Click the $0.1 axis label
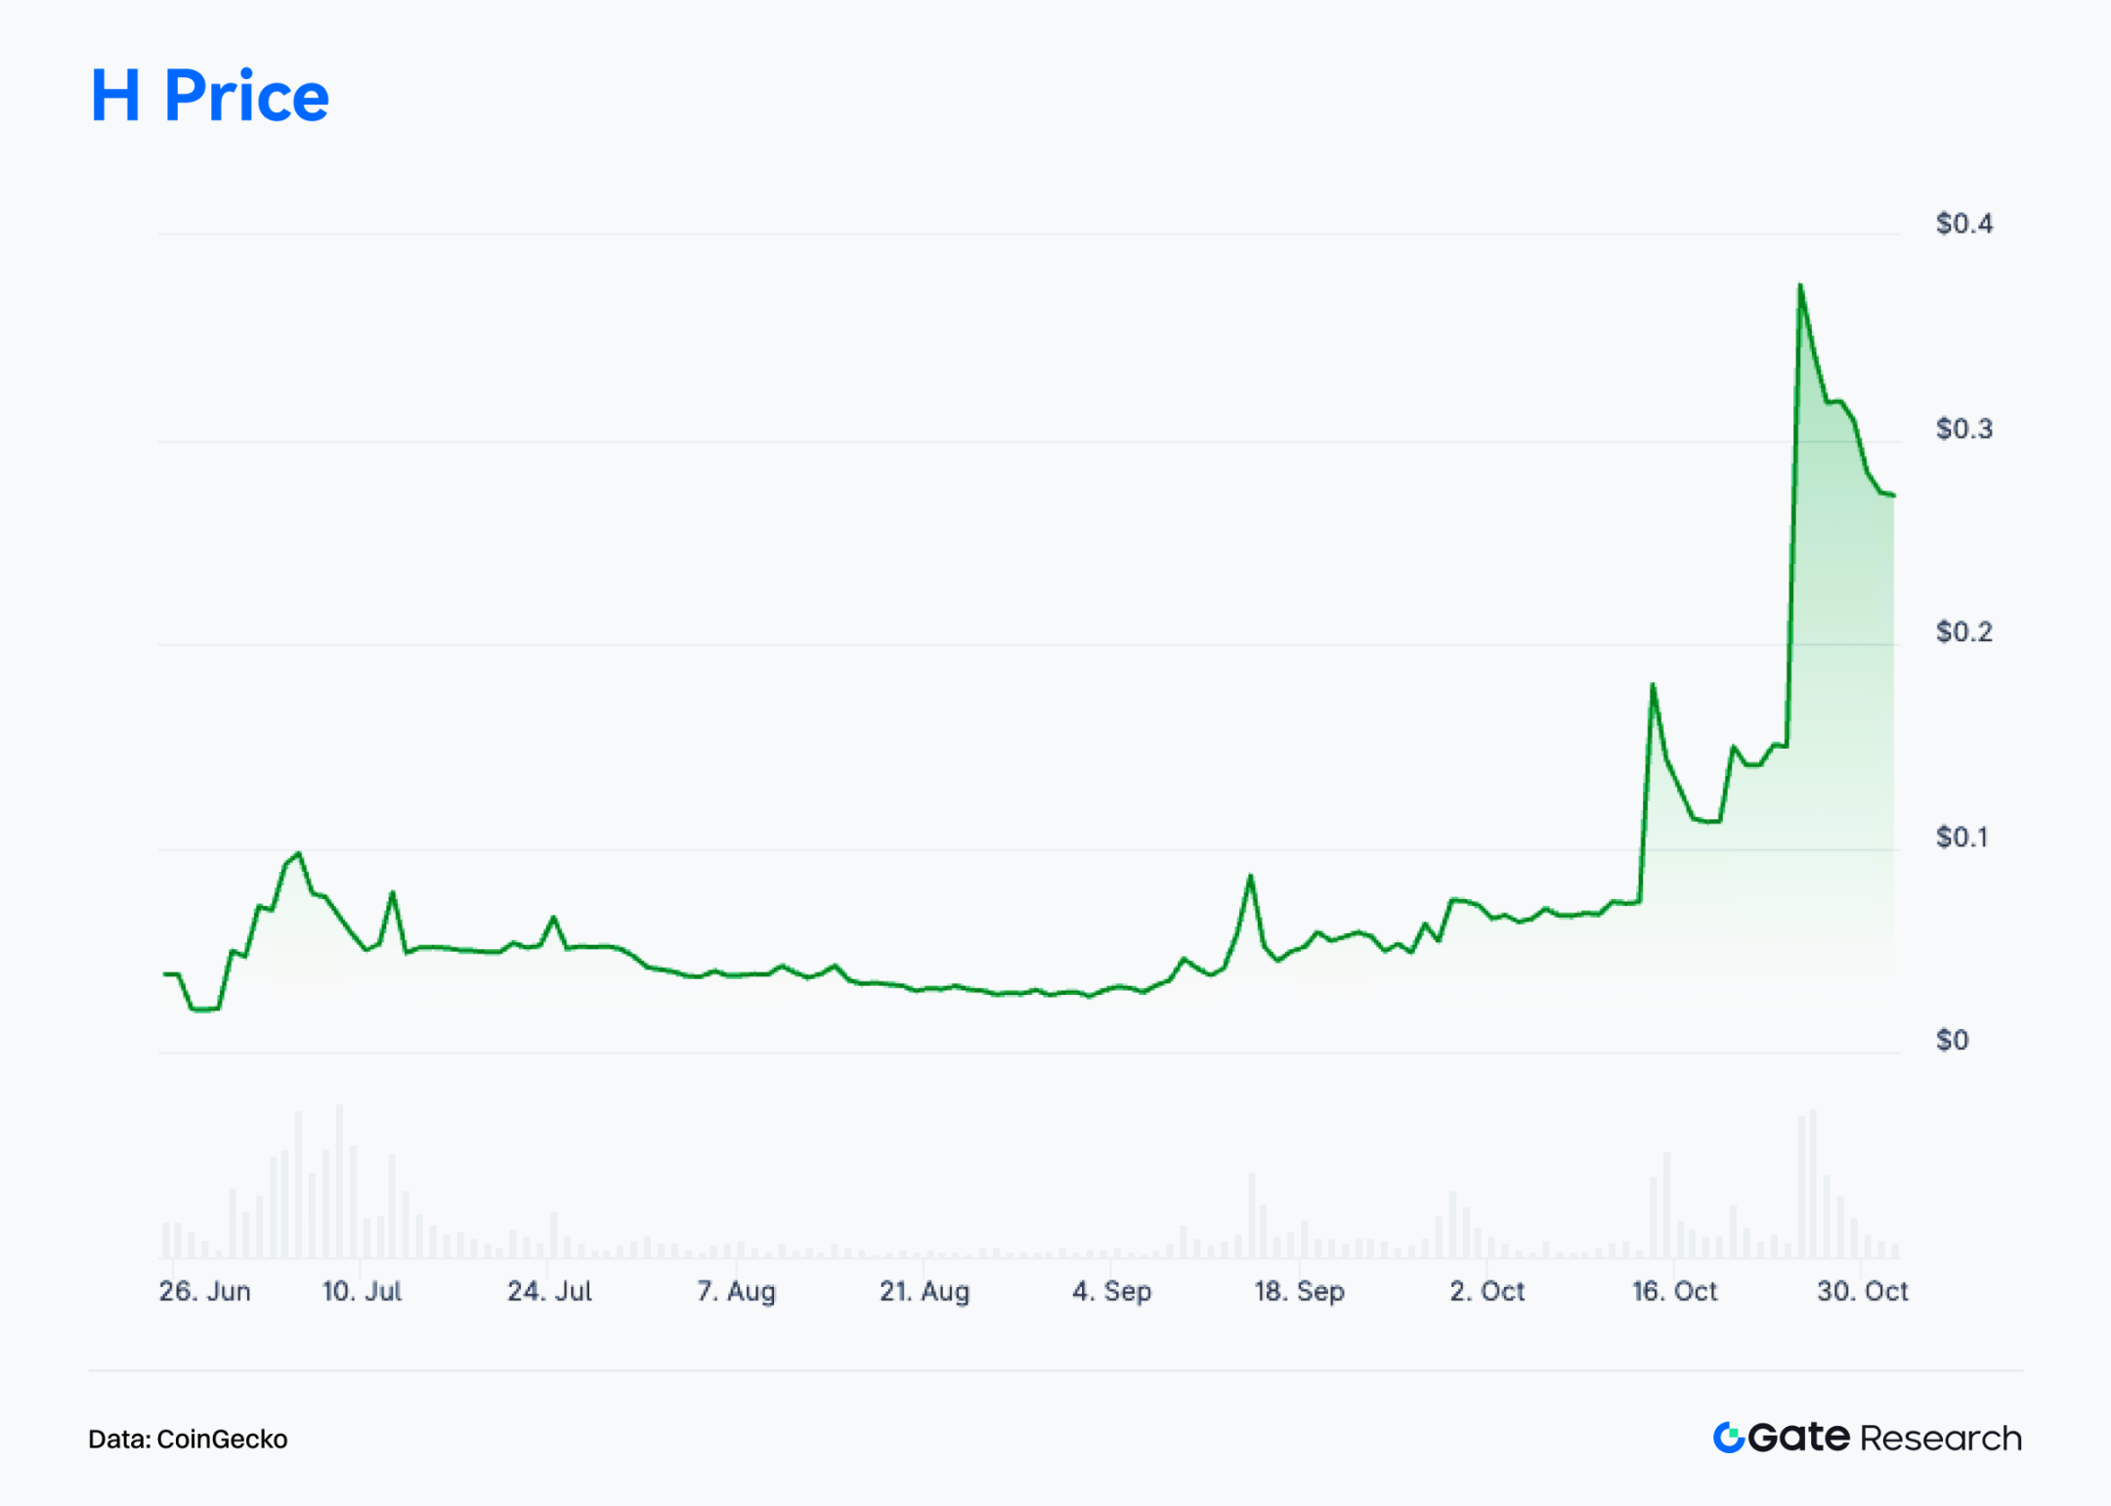2111x1506 pixels. [x=1961, y=838]
